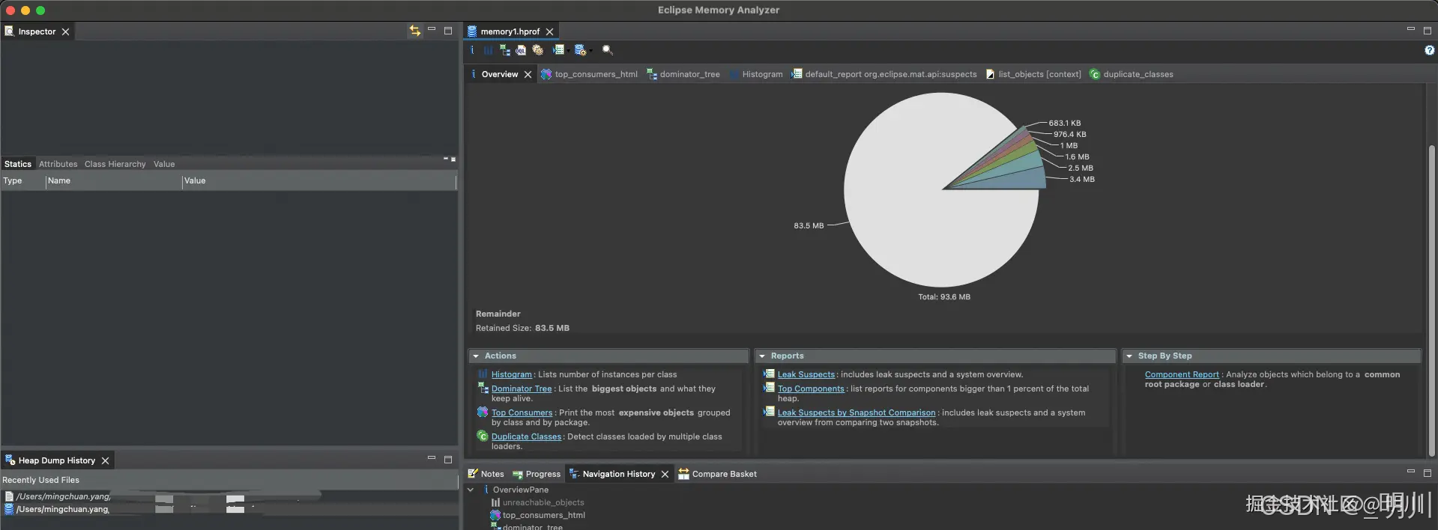This screenshot has width=1438, height=530.
Task: Select top_consumers_html in navigation history
Action: tap(543, 515)
